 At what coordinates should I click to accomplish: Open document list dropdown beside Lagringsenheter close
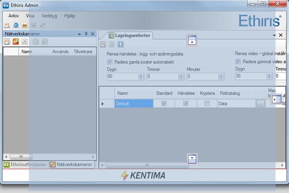274,35
